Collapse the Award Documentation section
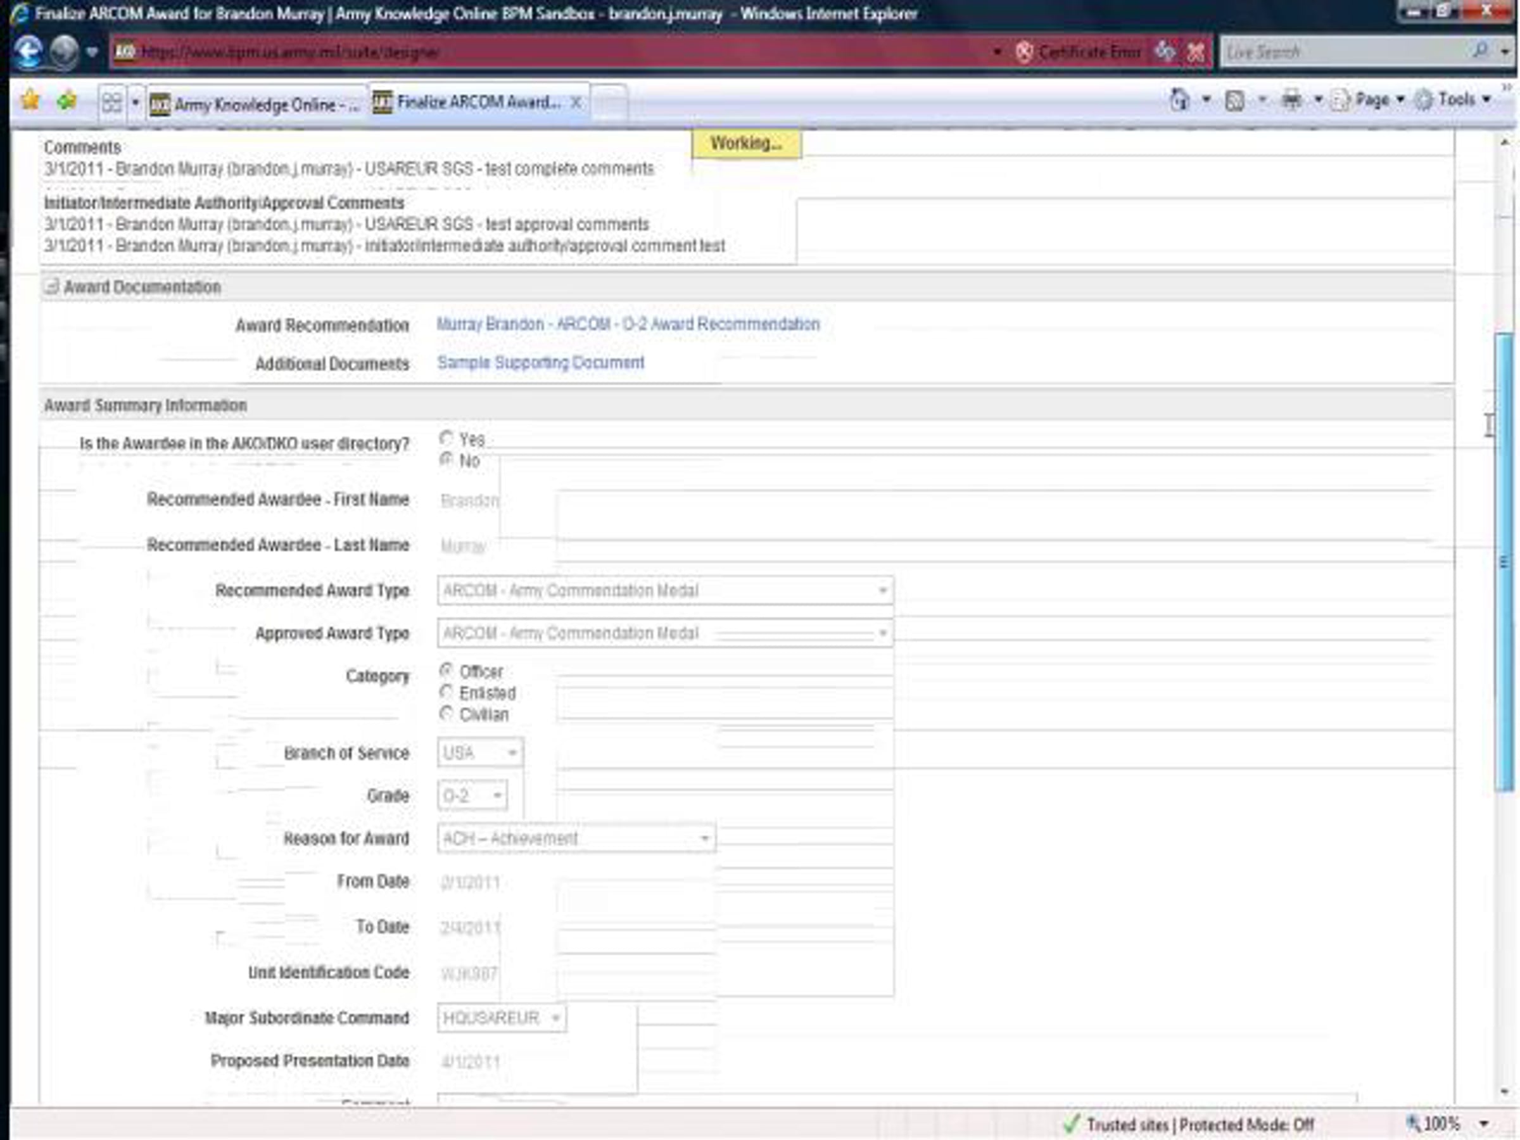 pos(51,286)
